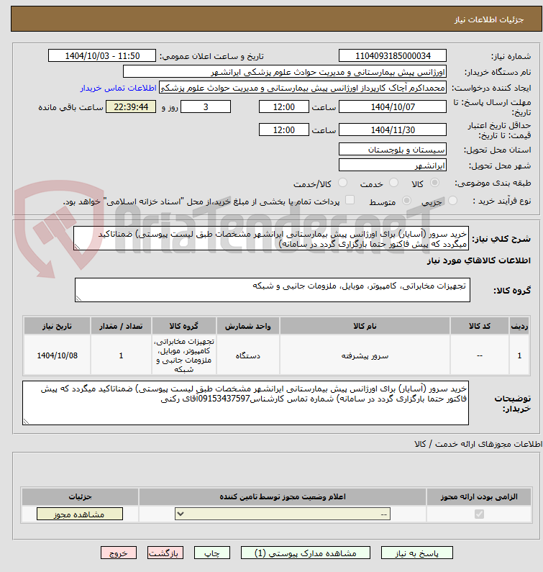Click the کد کالا column header
The height and width of the screenshot is (572, 543).
(x=480, y=326)
